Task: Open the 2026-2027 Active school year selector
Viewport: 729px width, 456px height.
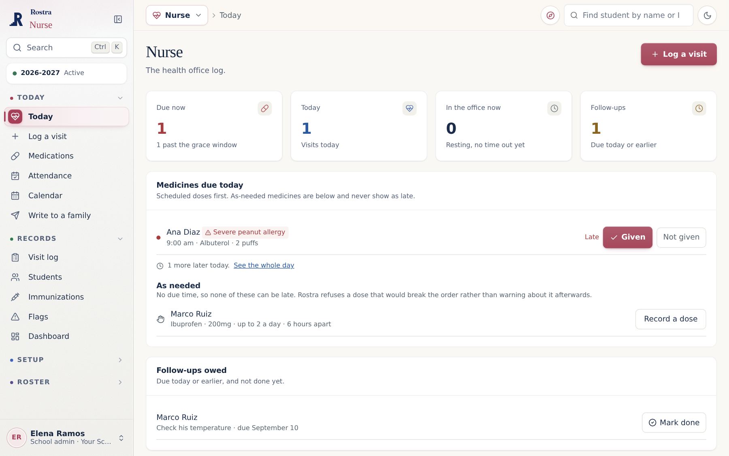Action: pos(66,73)
